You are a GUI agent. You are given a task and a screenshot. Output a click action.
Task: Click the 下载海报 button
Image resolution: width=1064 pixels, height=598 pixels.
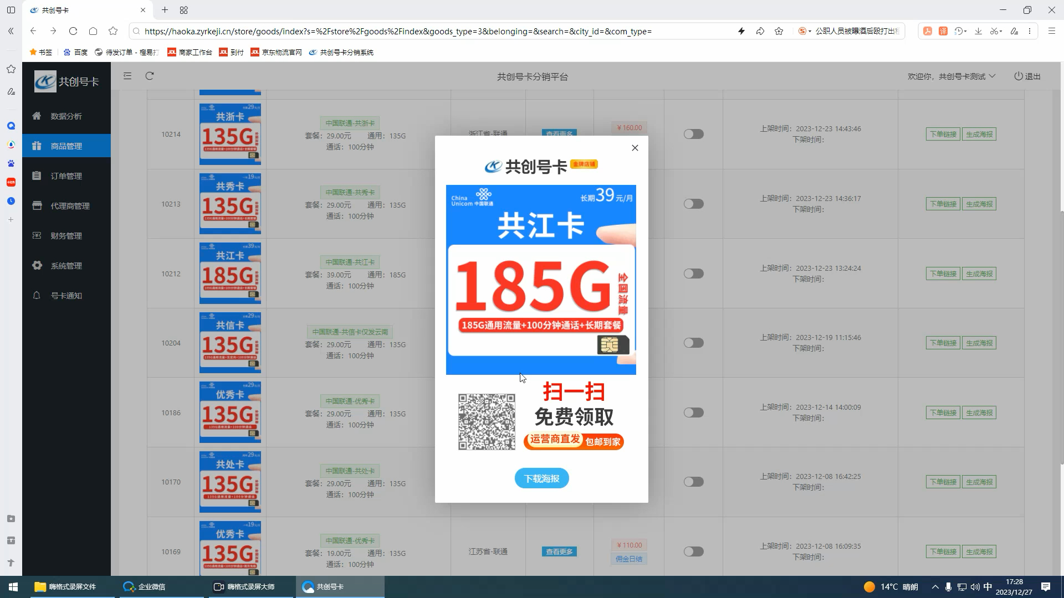[x=541, y=478]
